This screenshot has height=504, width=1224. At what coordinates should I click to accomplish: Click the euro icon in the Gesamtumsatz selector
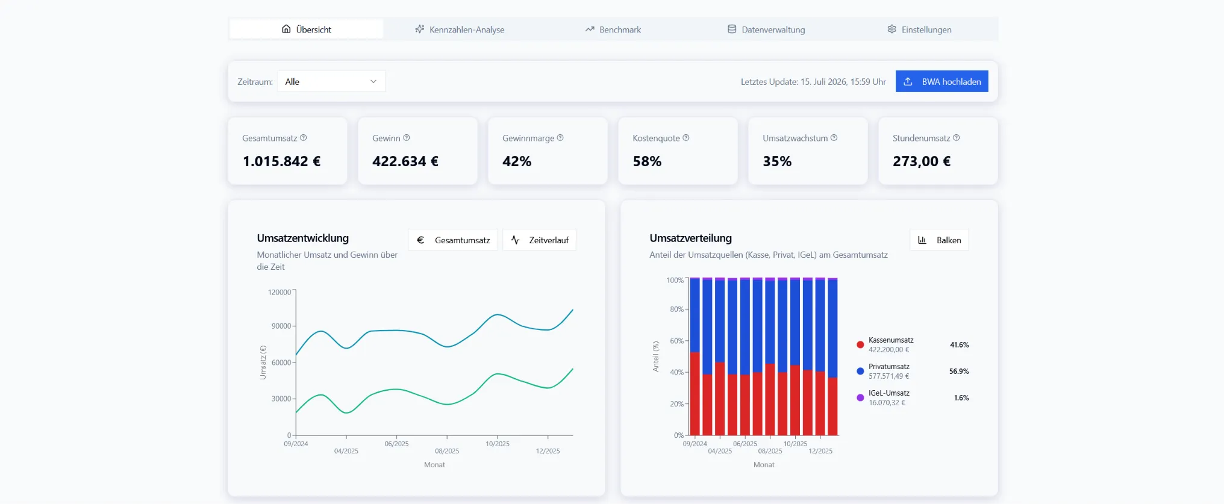420,240
